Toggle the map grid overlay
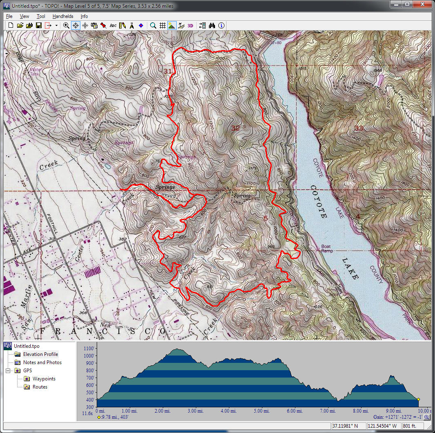The width and height of the screenshot is (435, 433). pyautogui.click(x=162, y=25)
